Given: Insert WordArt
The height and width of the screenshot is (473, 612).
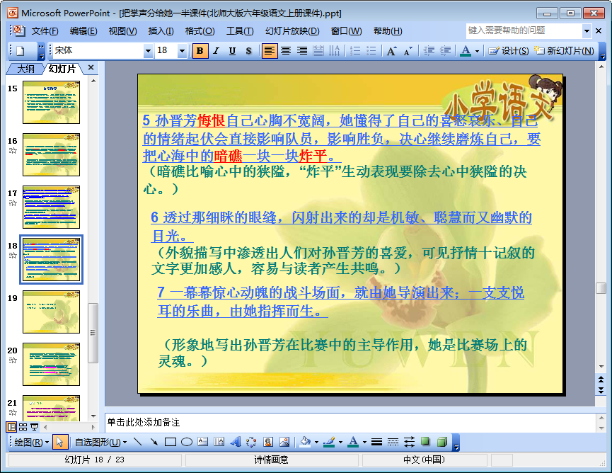Looking at the screenshot, I should [236, 442].
